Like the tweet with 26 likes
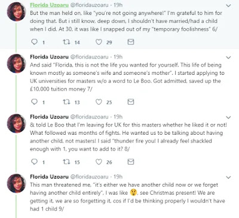 [x=99, y=162]
